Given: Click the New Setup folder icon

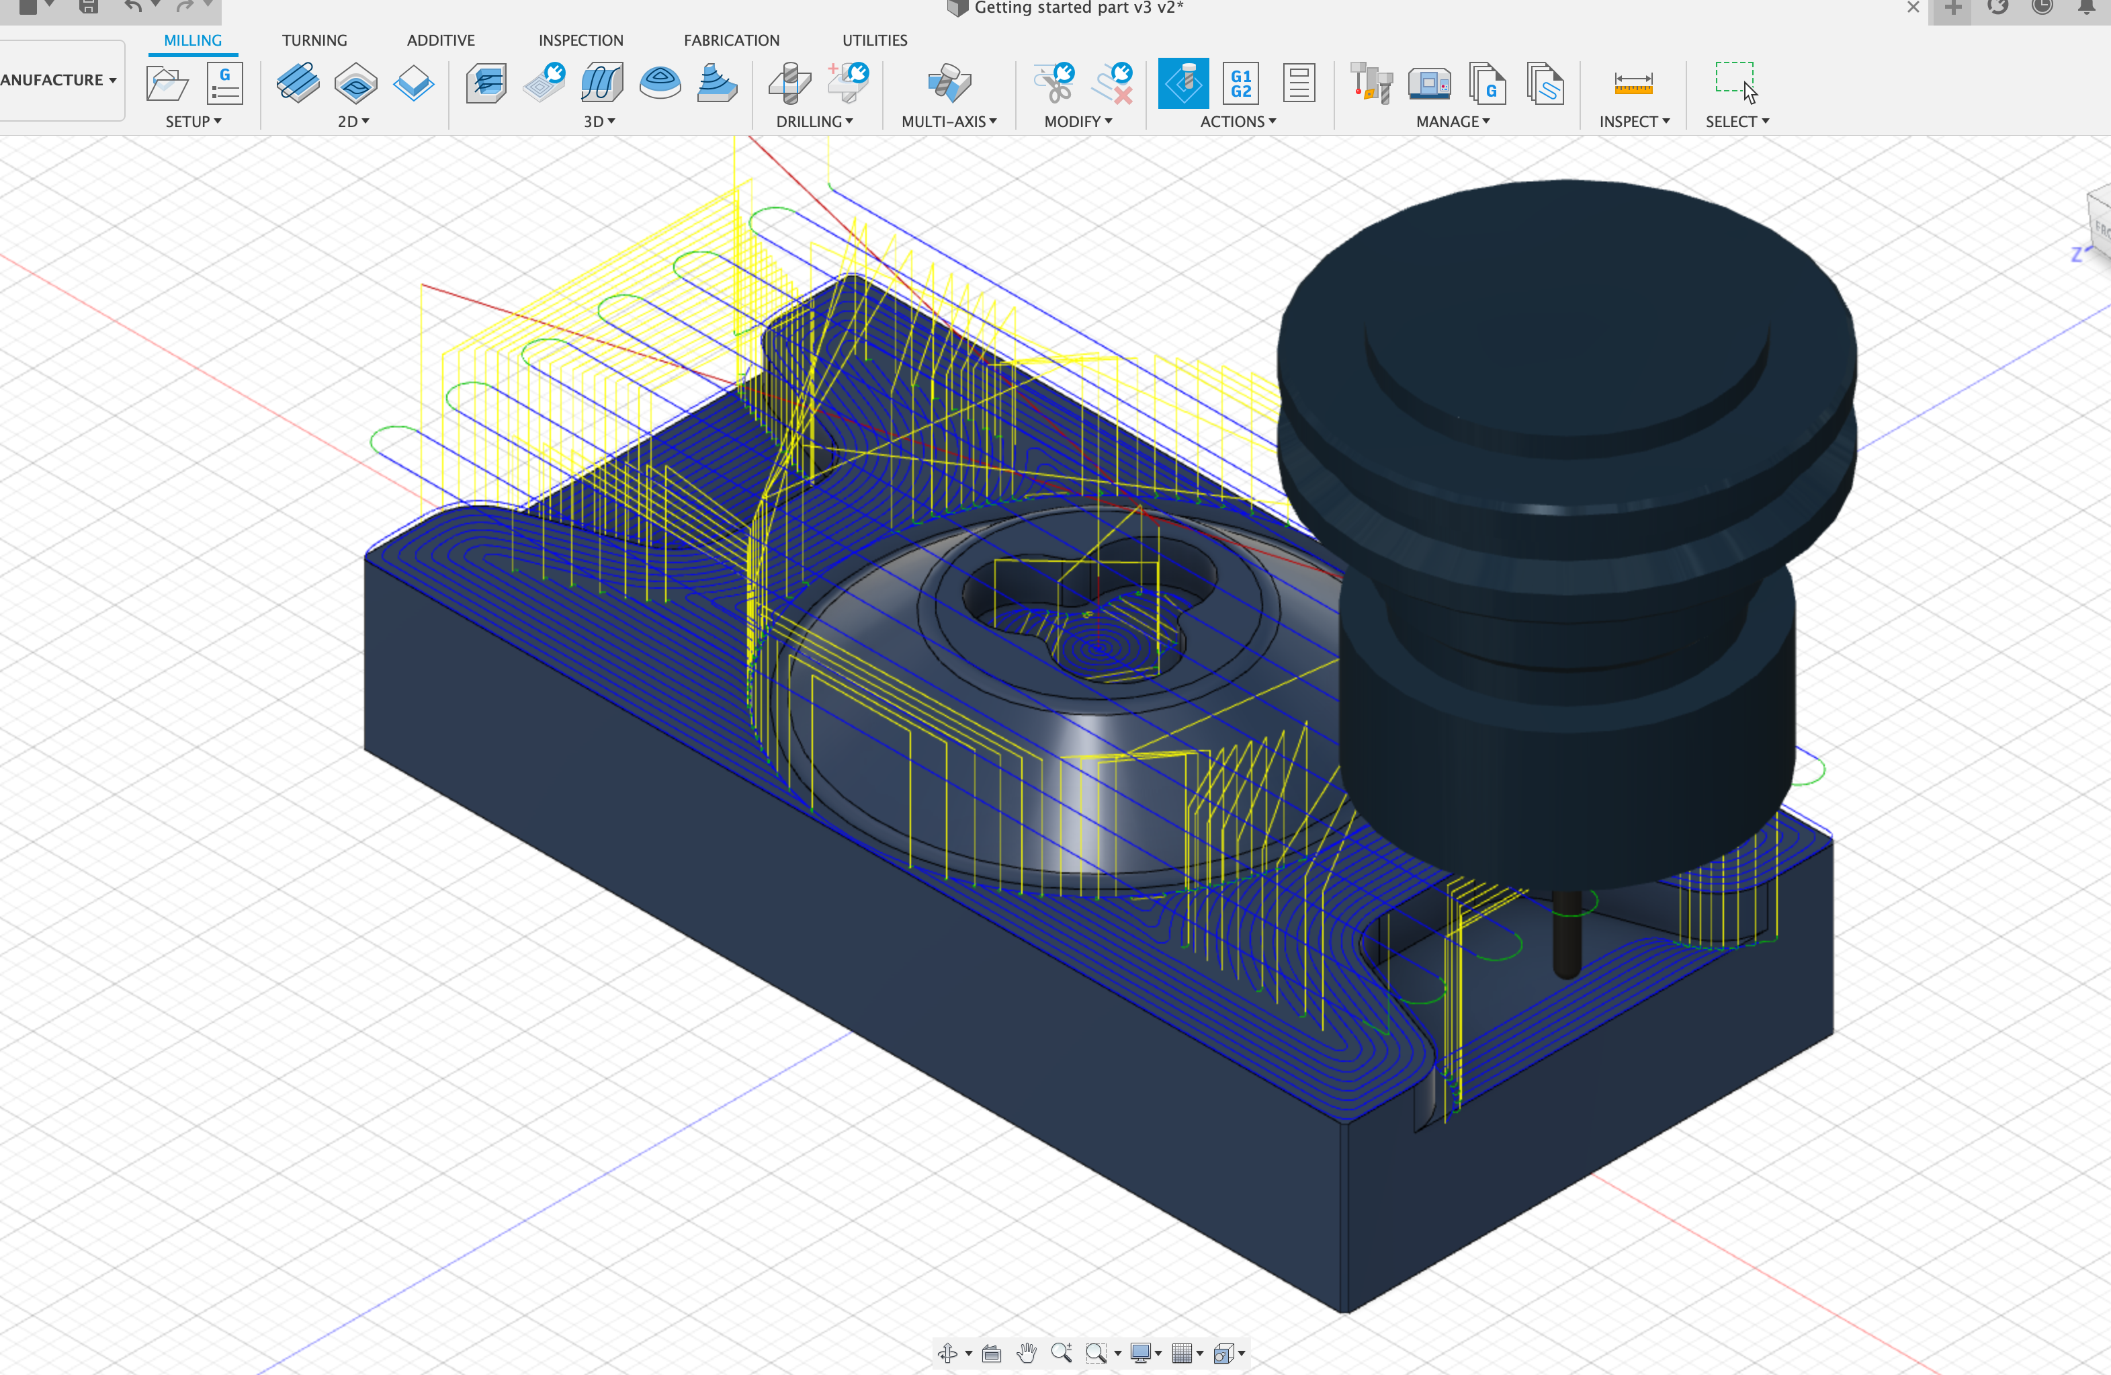Looking at the screenshot, I should coord(167,83).
